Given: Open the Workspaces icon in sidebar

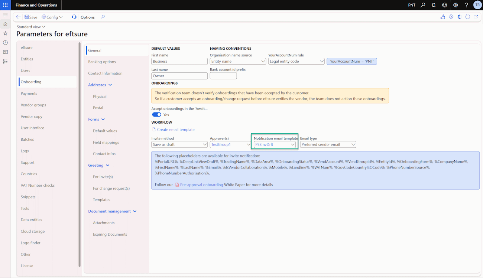Looking at the screenshot, I should tap(5, 52).
